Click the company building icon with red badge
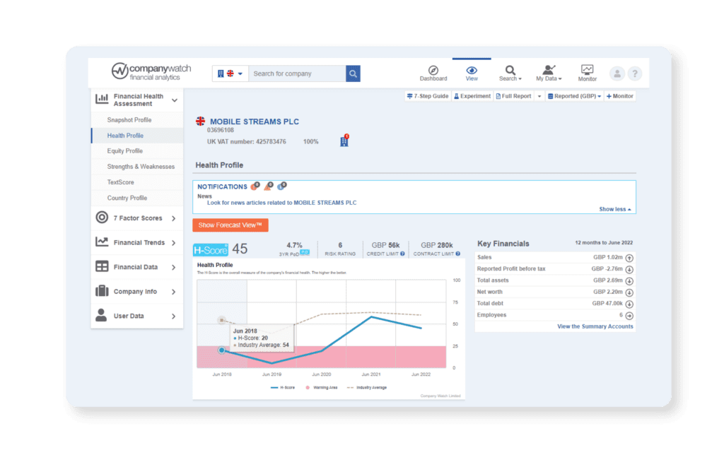 344,141
